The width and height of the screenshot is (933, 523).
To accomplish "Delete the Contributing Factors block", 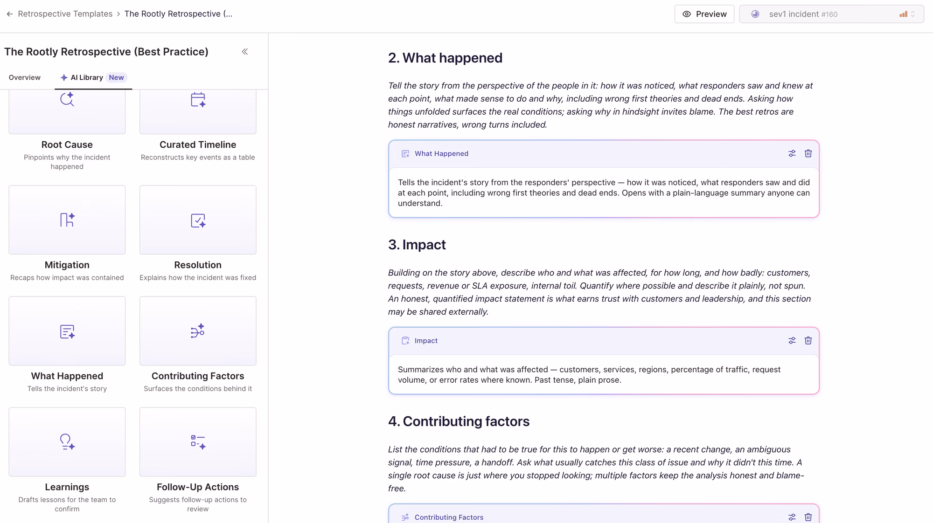I will [x=808, y=517].
